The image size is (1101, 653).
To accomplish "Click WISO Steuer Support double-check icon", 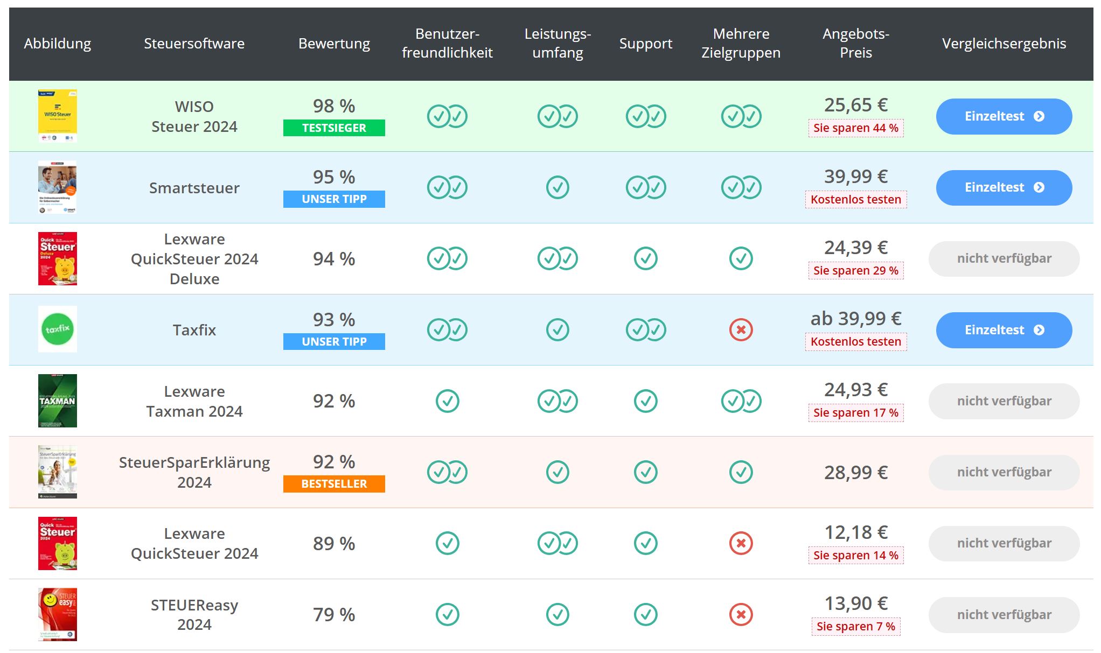I will coord(646,116).
